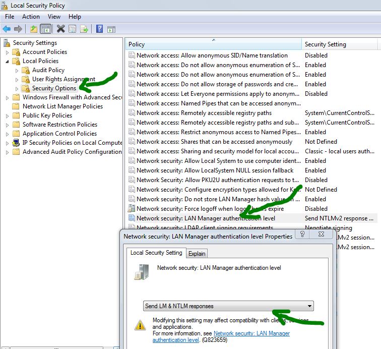Screen dimensions: 381x349
Task: Open the LAN Manager authentication level link
Action: pyautogui.click(x=251, y=333)
